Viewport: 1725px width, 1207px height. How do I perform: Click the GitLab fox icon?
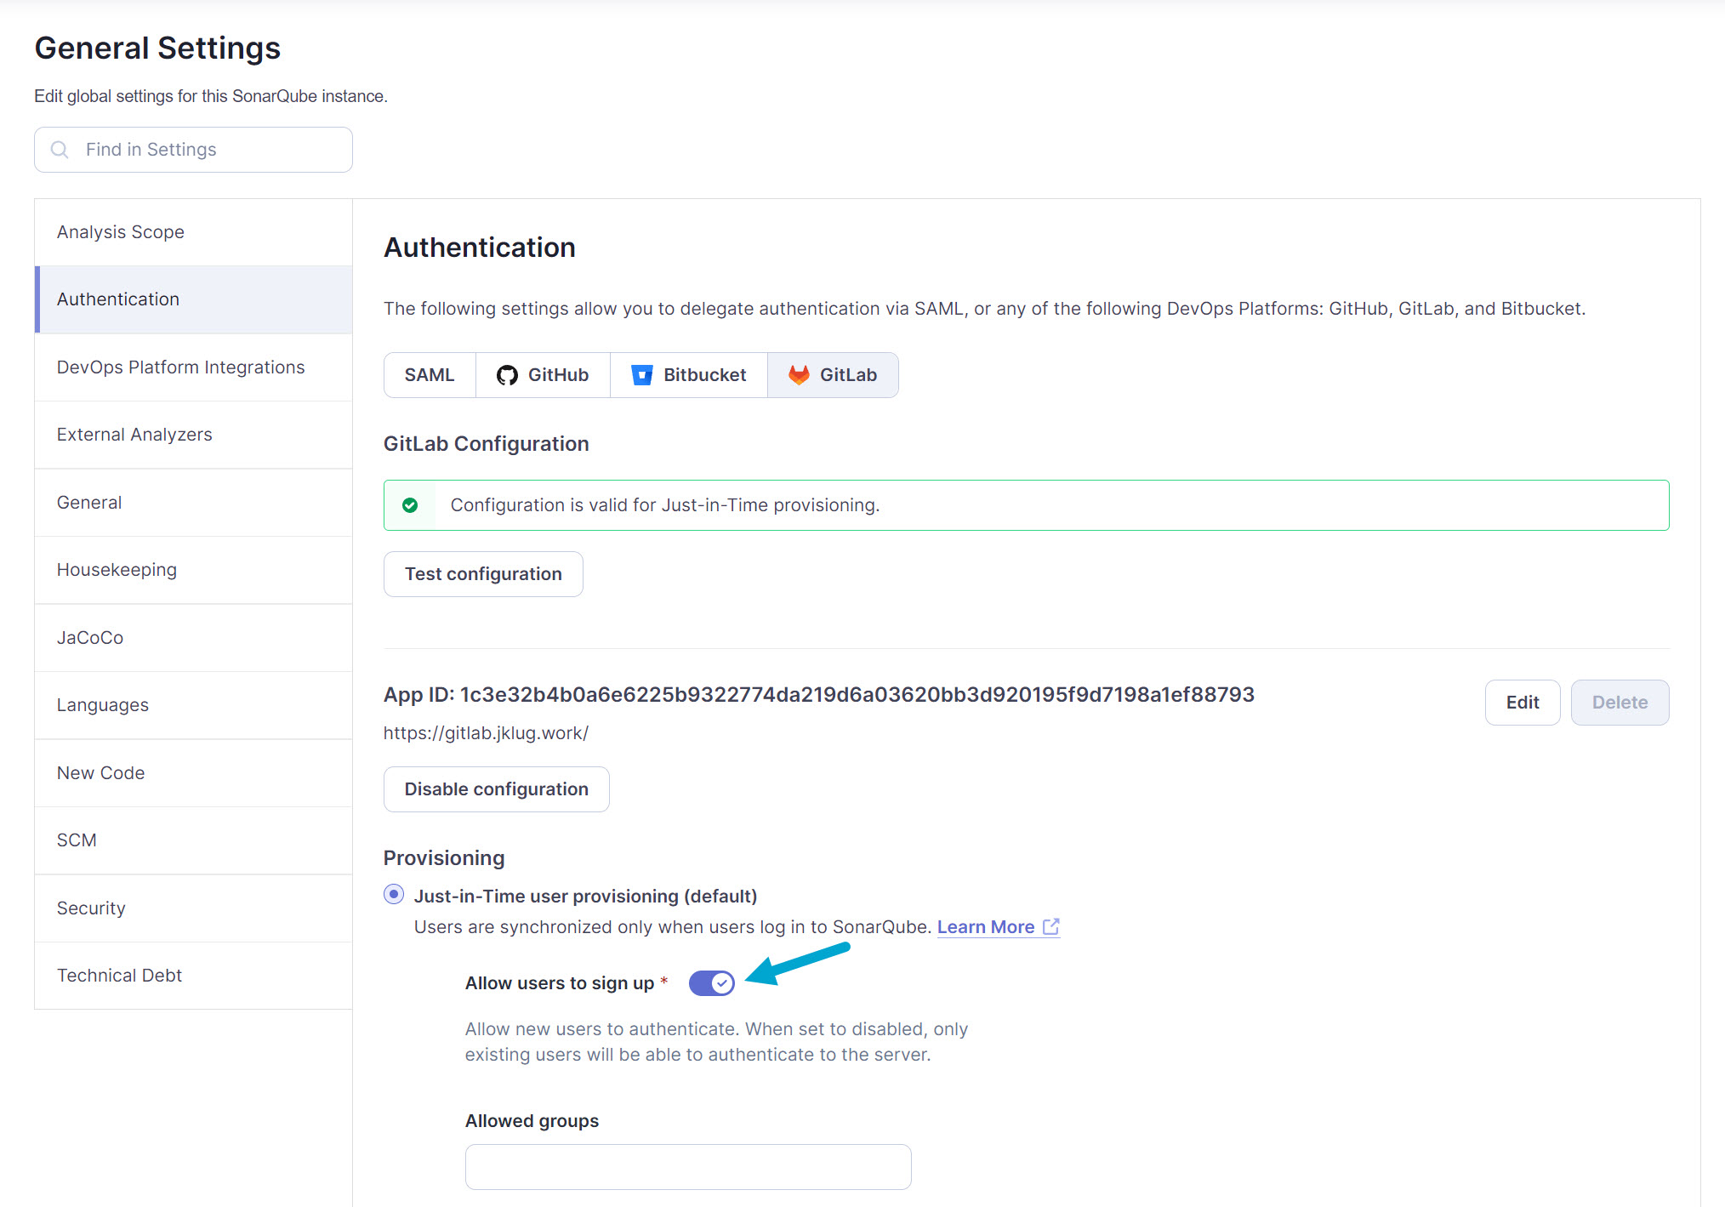click(x=799, y=374)
